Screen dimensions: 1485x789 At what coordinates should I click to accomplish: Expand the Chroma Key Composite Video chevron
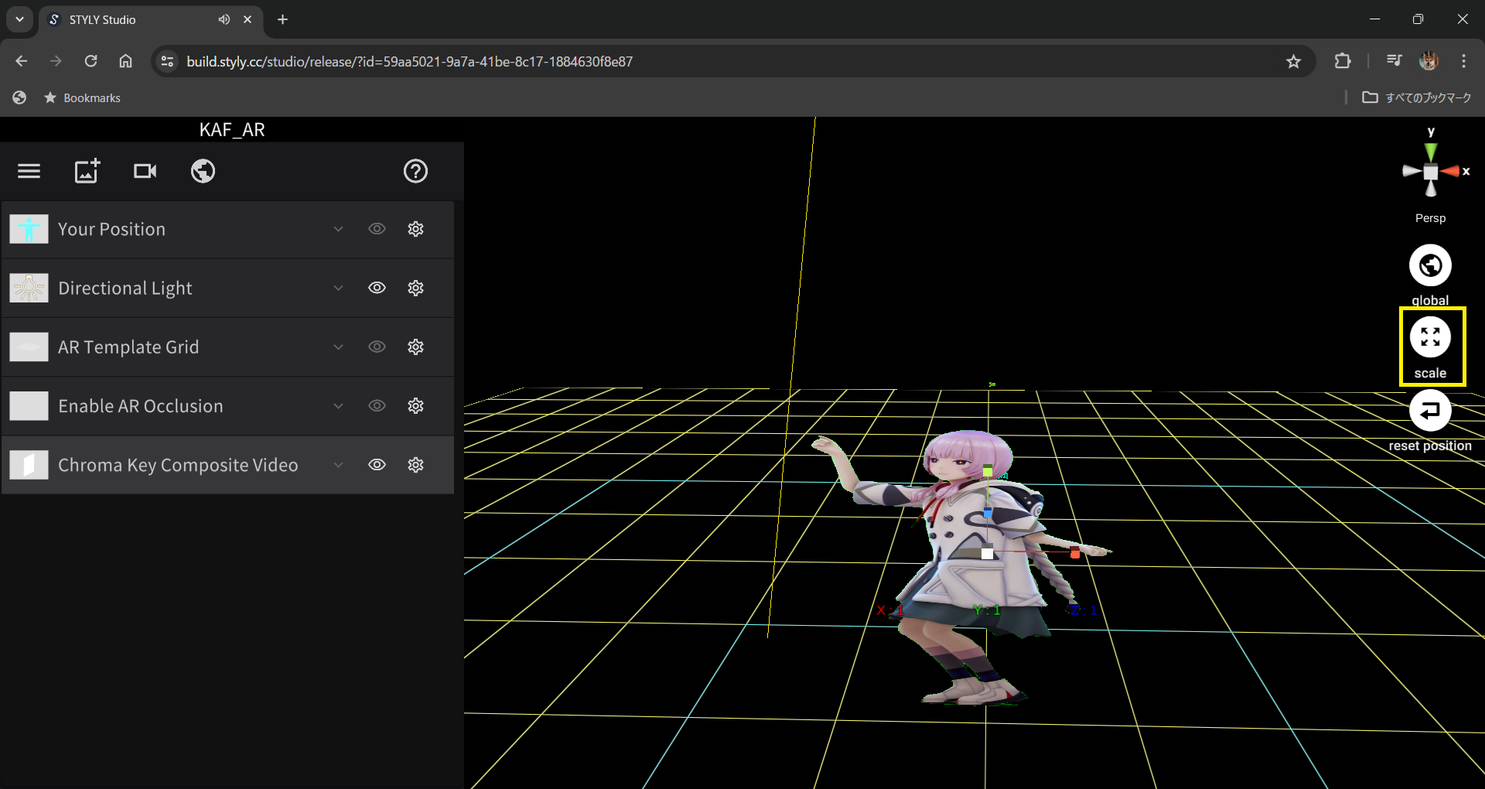click(x=338, y=464)
